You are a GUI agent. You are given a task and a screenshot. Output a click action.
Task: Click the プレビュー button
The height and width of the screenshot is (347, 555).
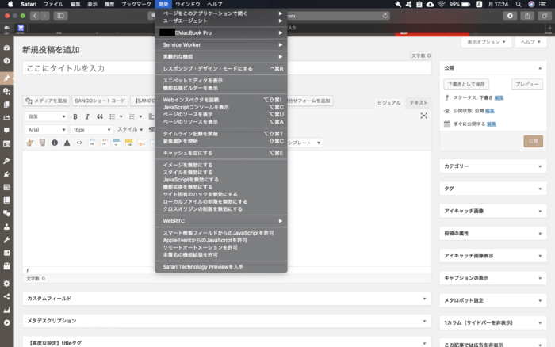tap(526, 84)
